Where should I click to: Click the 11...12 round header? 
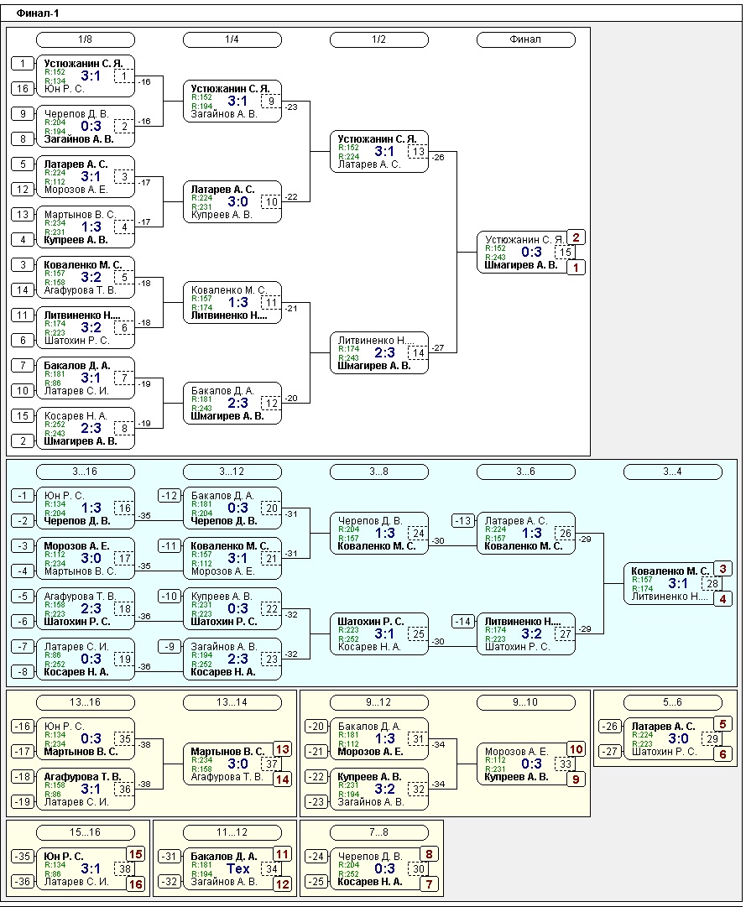click(x=232, y=832)
